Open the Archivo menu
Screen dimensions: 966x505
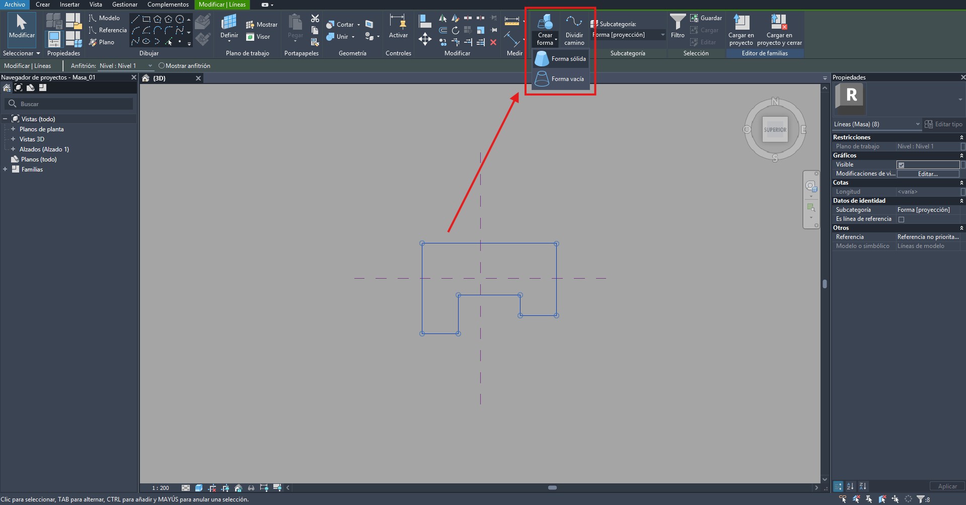[15, 5]
